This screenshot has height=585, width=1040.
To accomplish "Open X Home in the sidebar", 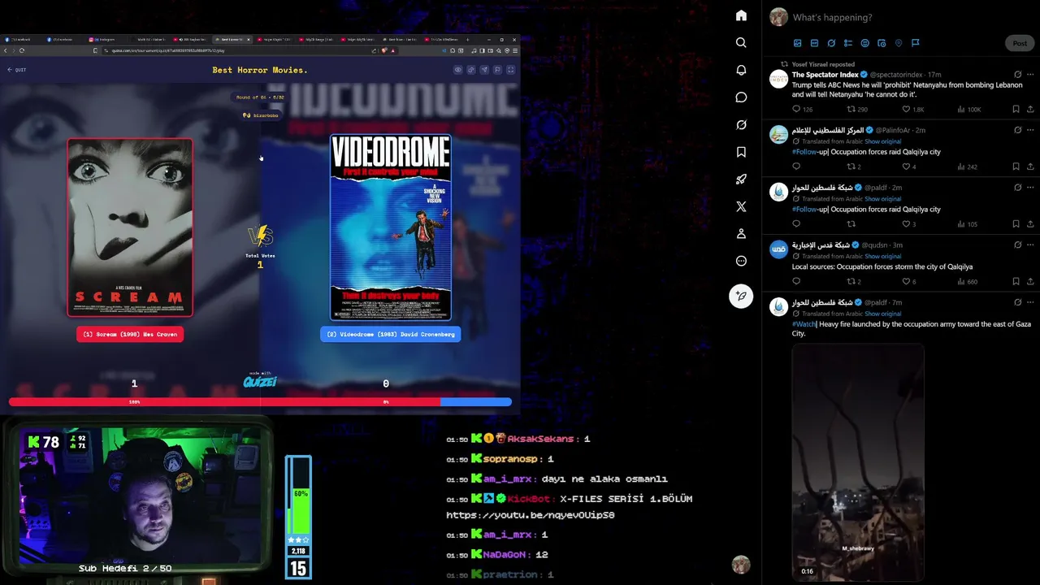I will (741, 15).
